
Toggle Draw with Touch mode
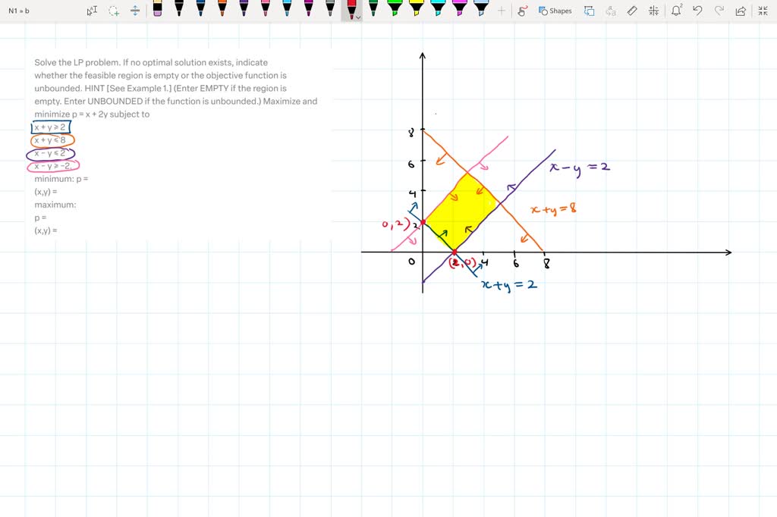click(522, 11)
